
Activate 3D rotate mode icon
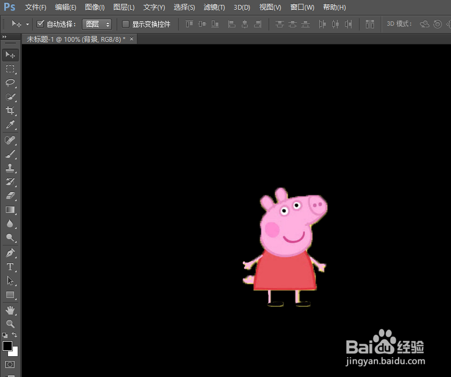tap(425, 24)
